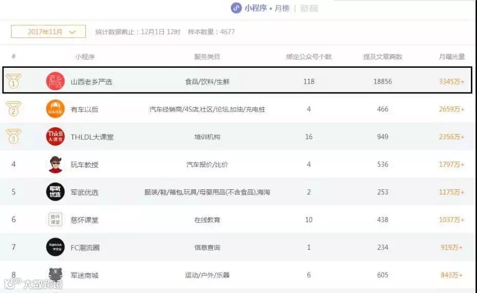Click the 汽车报价/比价 category cell

click(207, 165)
